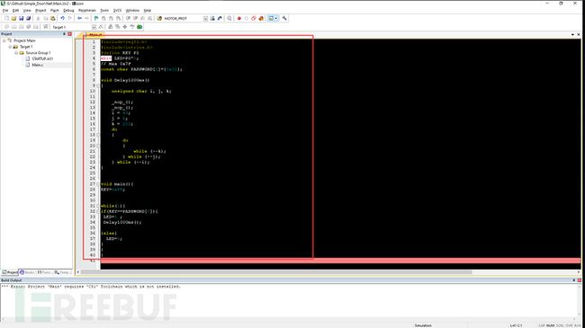Click the Open file icon
Screen dimensions: 585x328
13,18
